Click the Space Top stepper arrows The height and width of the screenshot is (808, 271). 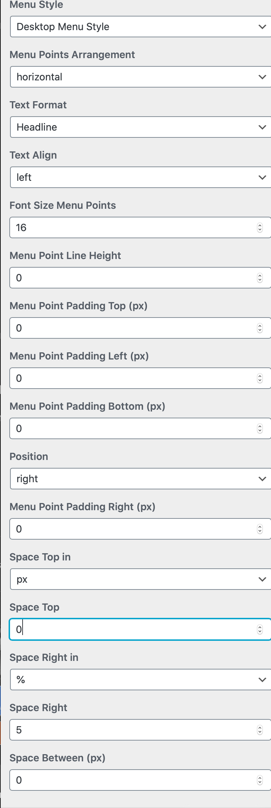pos(260,629)
